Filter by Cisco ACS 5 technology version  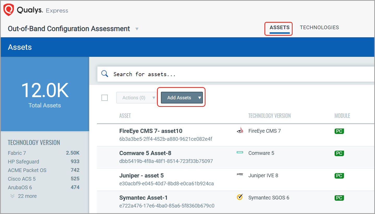tap(22, 179)
